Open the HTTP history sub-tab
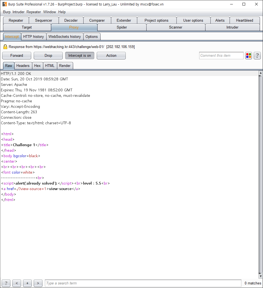 (x=34, y=37)
